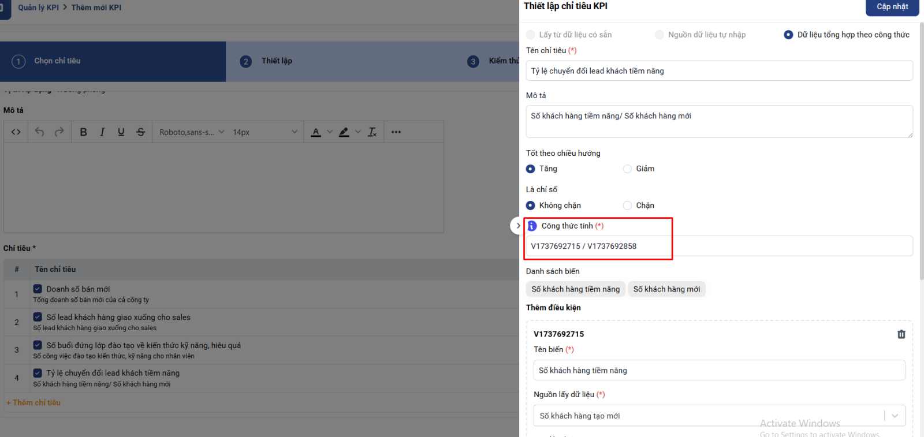Expand the Nguồn lấy dữ liệu dropdown

tap(895, 416)
